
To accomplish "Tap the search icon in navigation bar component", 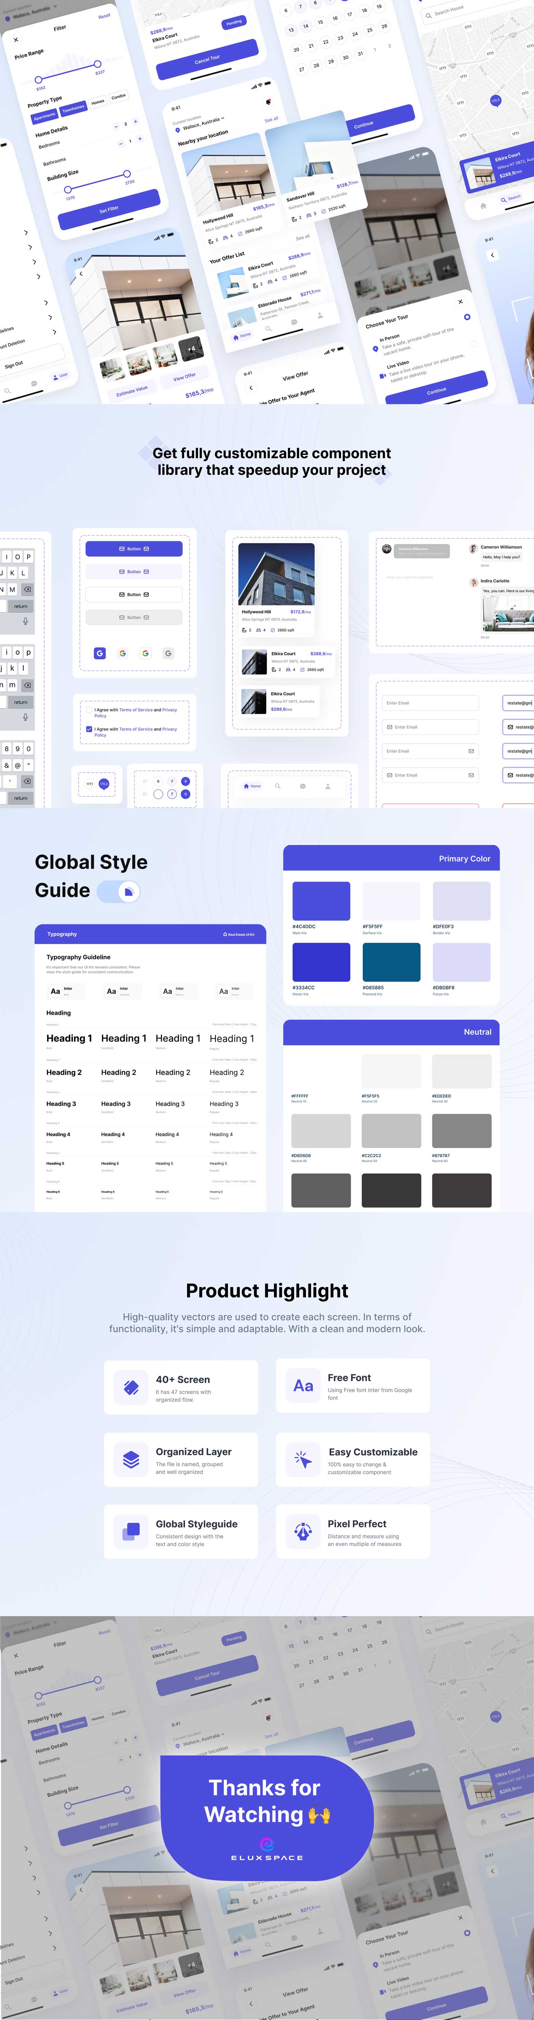I will [x=277, y=786].
